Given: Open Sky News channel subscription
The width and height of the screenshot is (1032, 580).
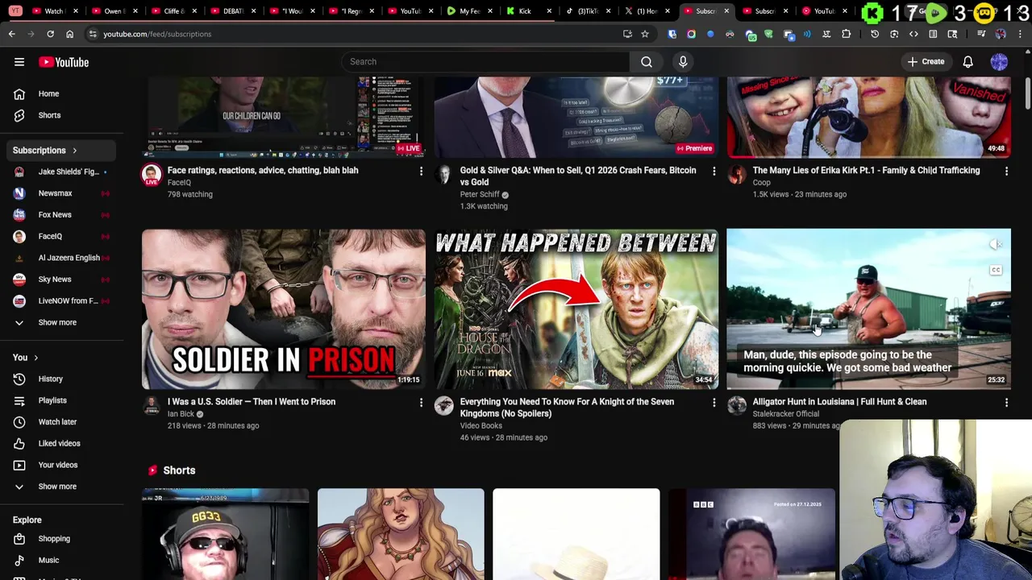Looking at the screenshot, I should [x=61, y=279].
